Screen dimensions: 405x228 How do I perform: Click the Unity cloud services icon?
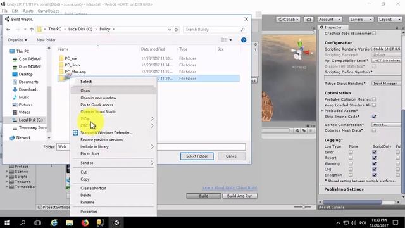pos(309,20)
